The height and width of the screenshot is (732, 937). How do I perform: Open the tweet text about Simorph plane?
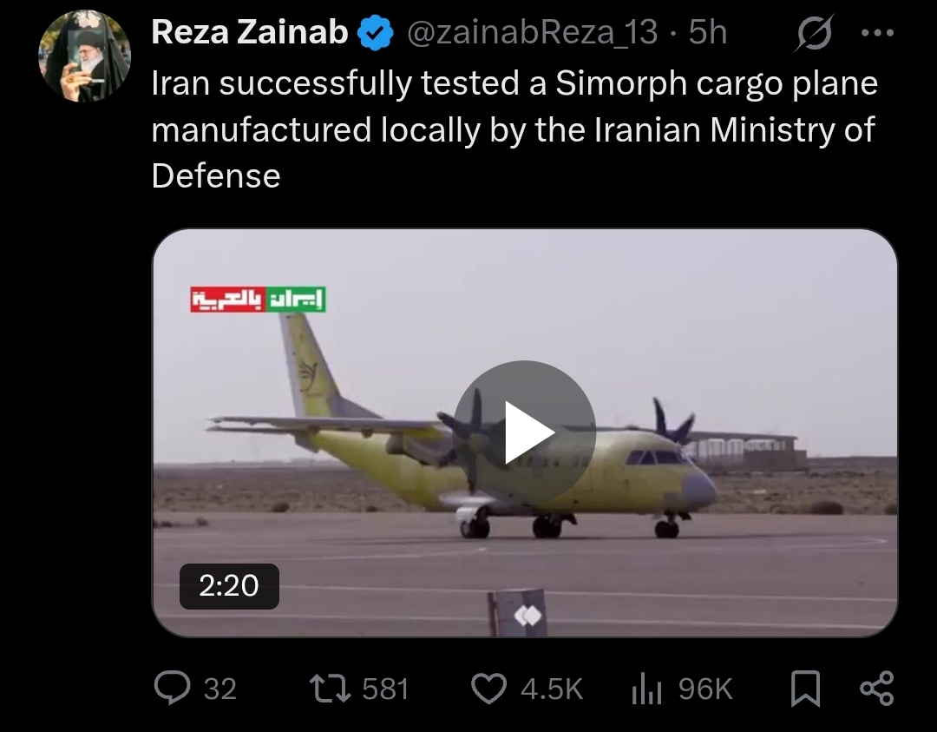click(x=514, y=129)
